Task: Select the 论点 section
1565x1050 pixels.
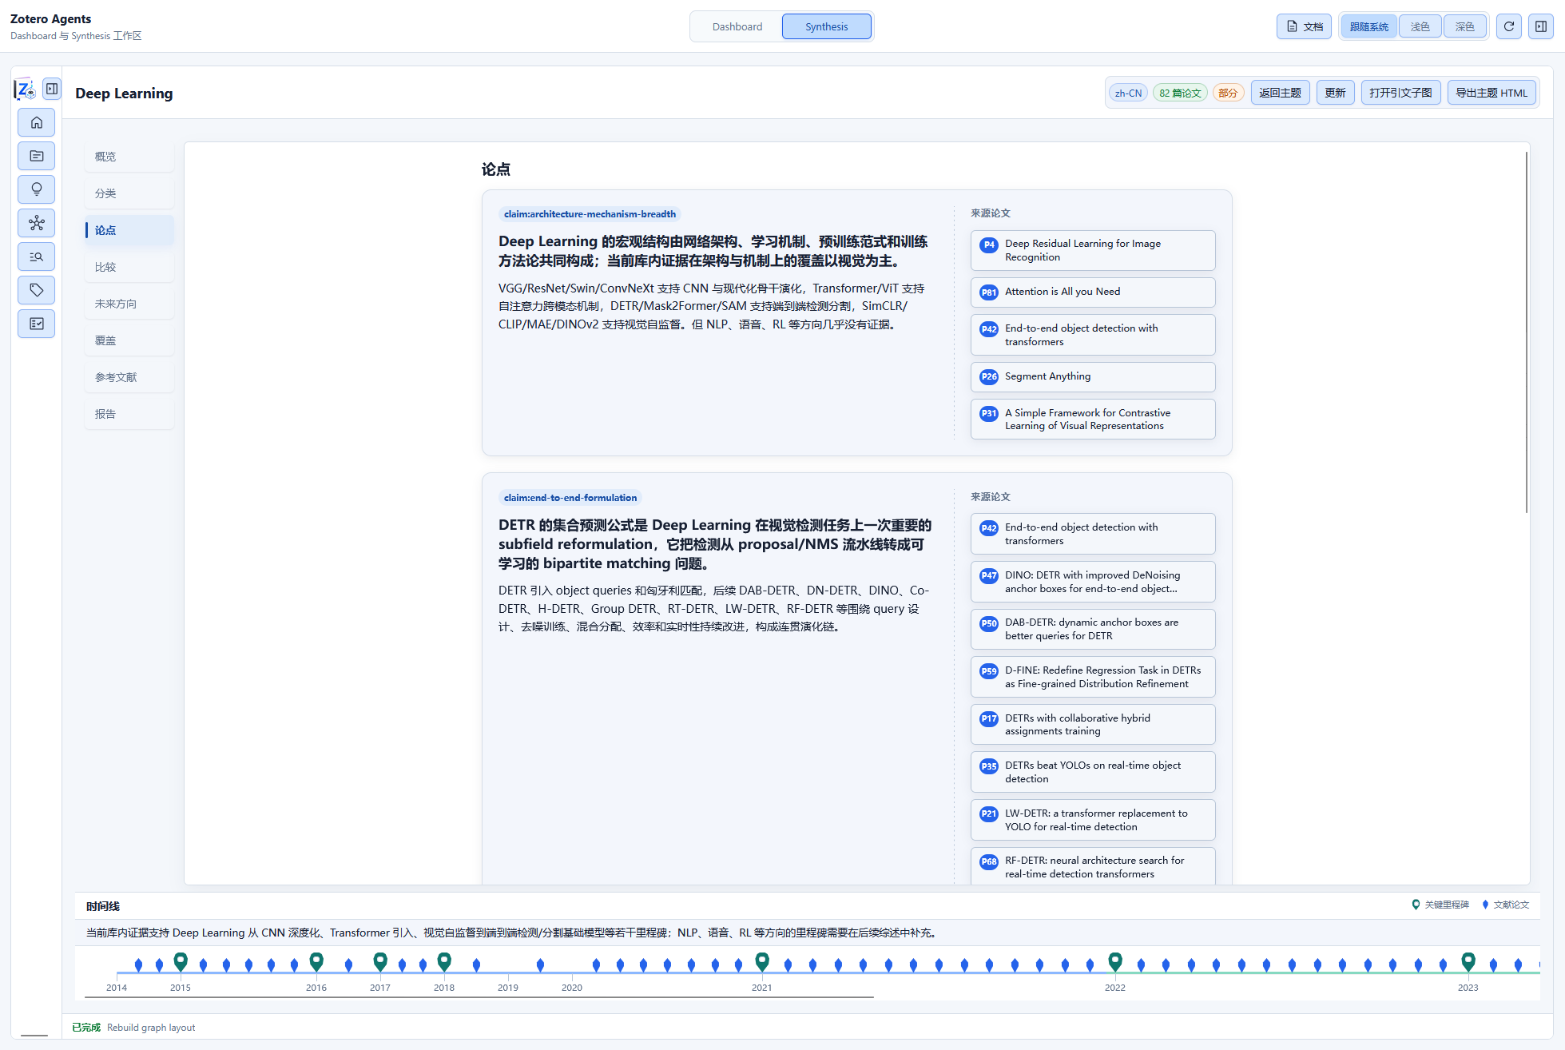Action: click(x=129, y=230)
